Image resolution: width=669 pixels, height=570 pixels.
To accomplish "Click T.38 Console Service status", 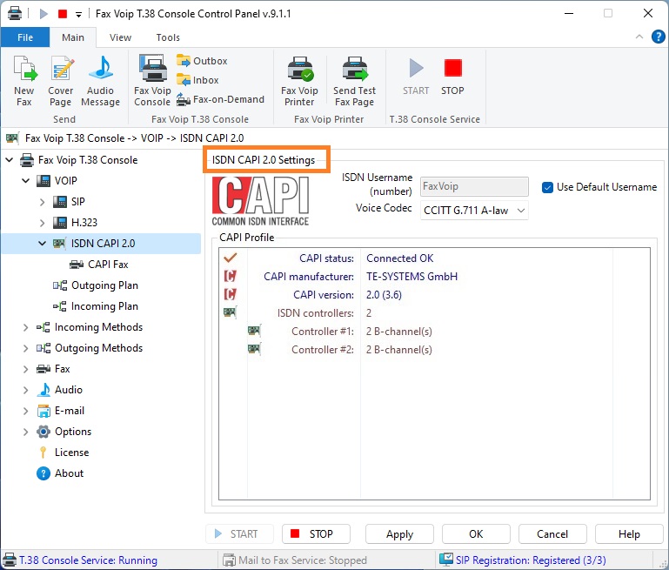I will (x=80, y=560).
